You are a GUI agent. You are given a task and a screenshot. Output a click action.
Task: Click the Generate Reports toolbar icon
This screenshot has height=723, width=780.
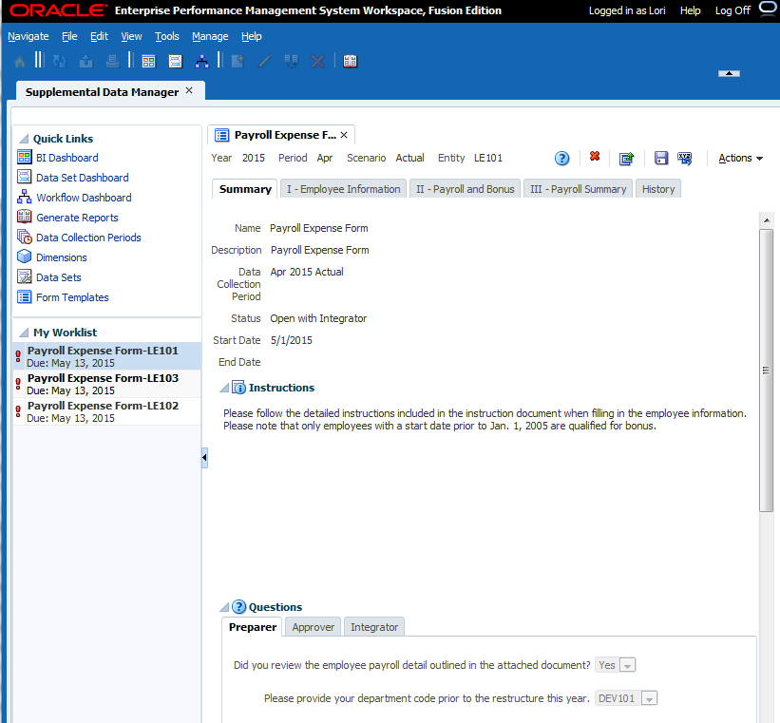350,61
